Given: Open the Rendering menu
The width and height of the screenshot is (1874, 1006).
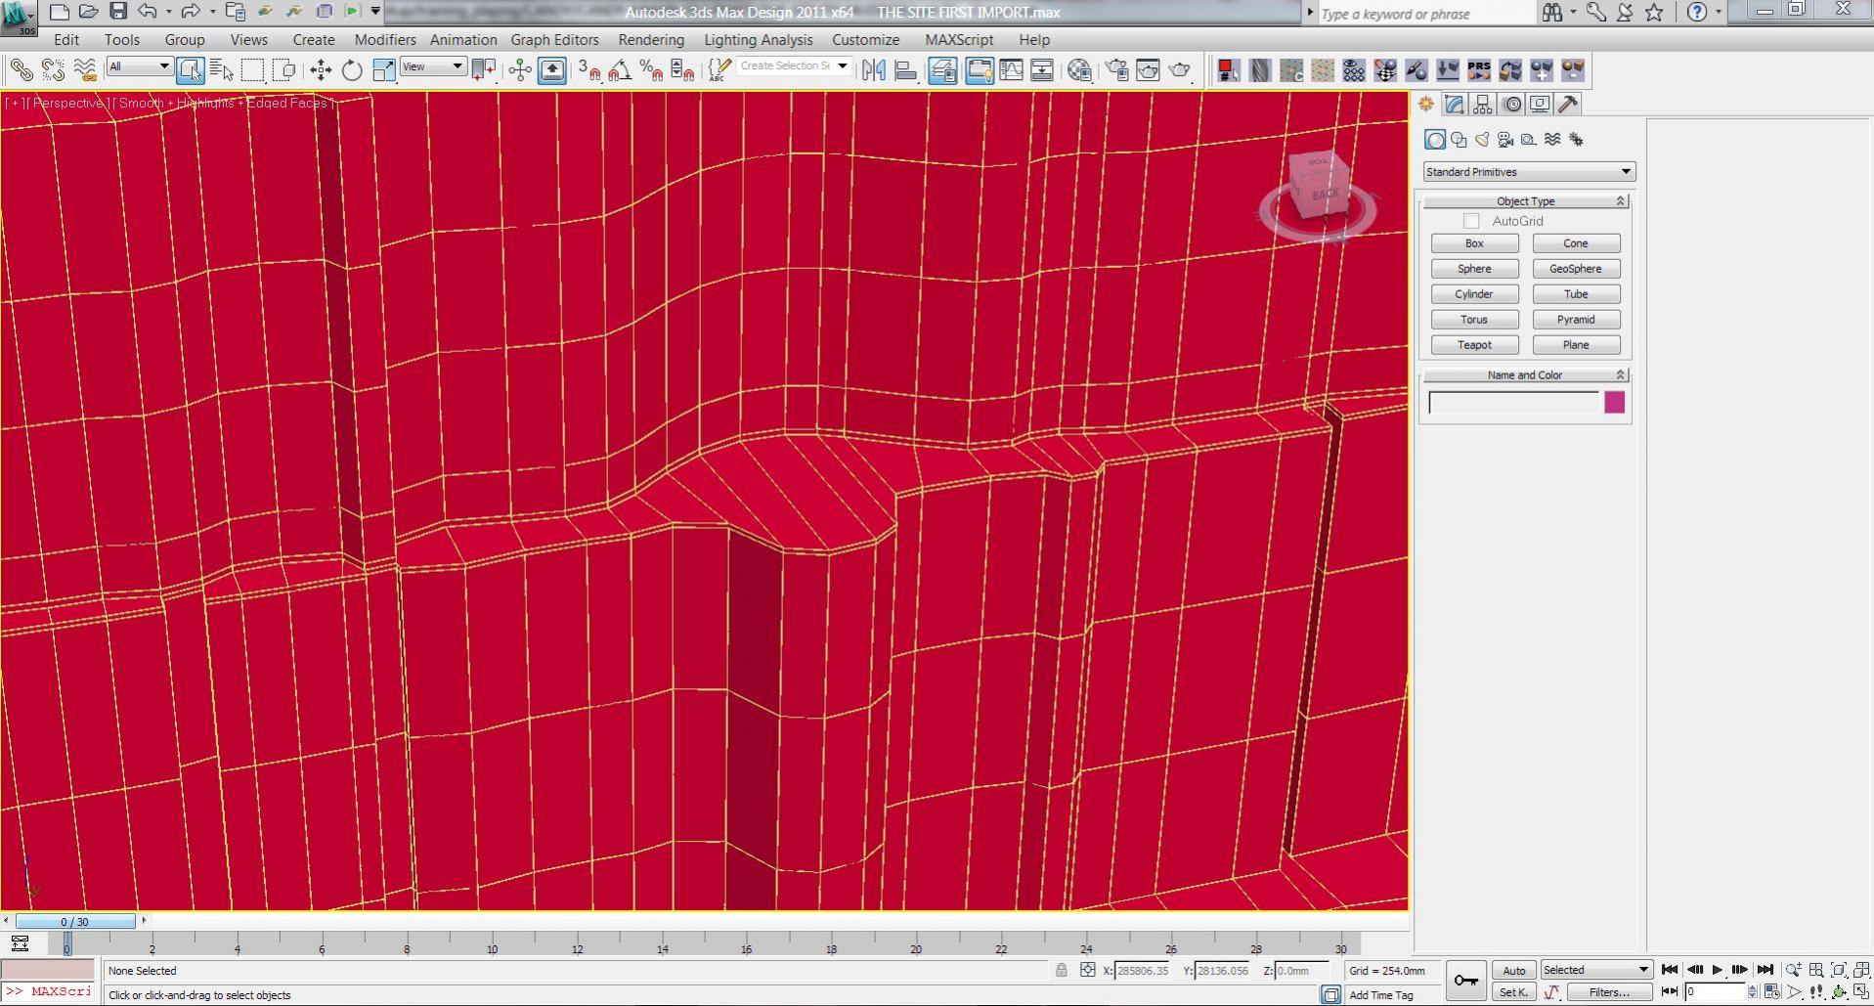Looking at the screenshot, I should click(x=651, y=40).
